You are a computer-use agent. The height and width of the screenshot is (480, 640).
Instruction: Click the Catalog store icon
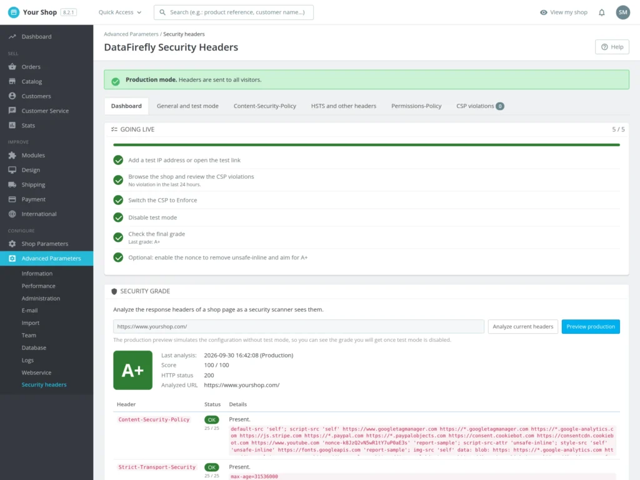pyautogui.click(x=12, y=81)
